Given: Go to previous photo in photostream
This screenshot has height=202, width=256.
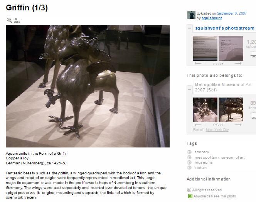Looking at the screenshot, I should tap(198, 63).
